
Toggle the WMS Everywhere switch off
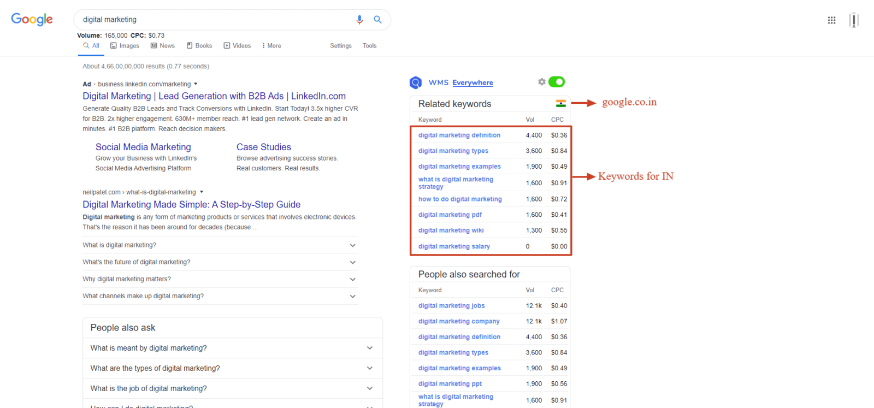click(x=557, y=82)
